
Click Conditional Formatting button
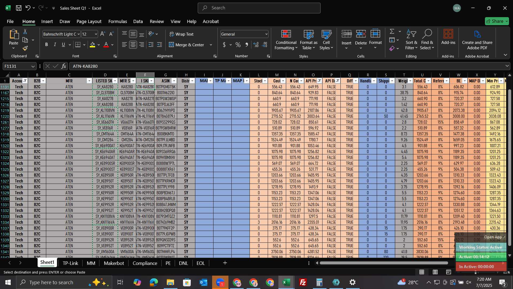click(286, 40)
